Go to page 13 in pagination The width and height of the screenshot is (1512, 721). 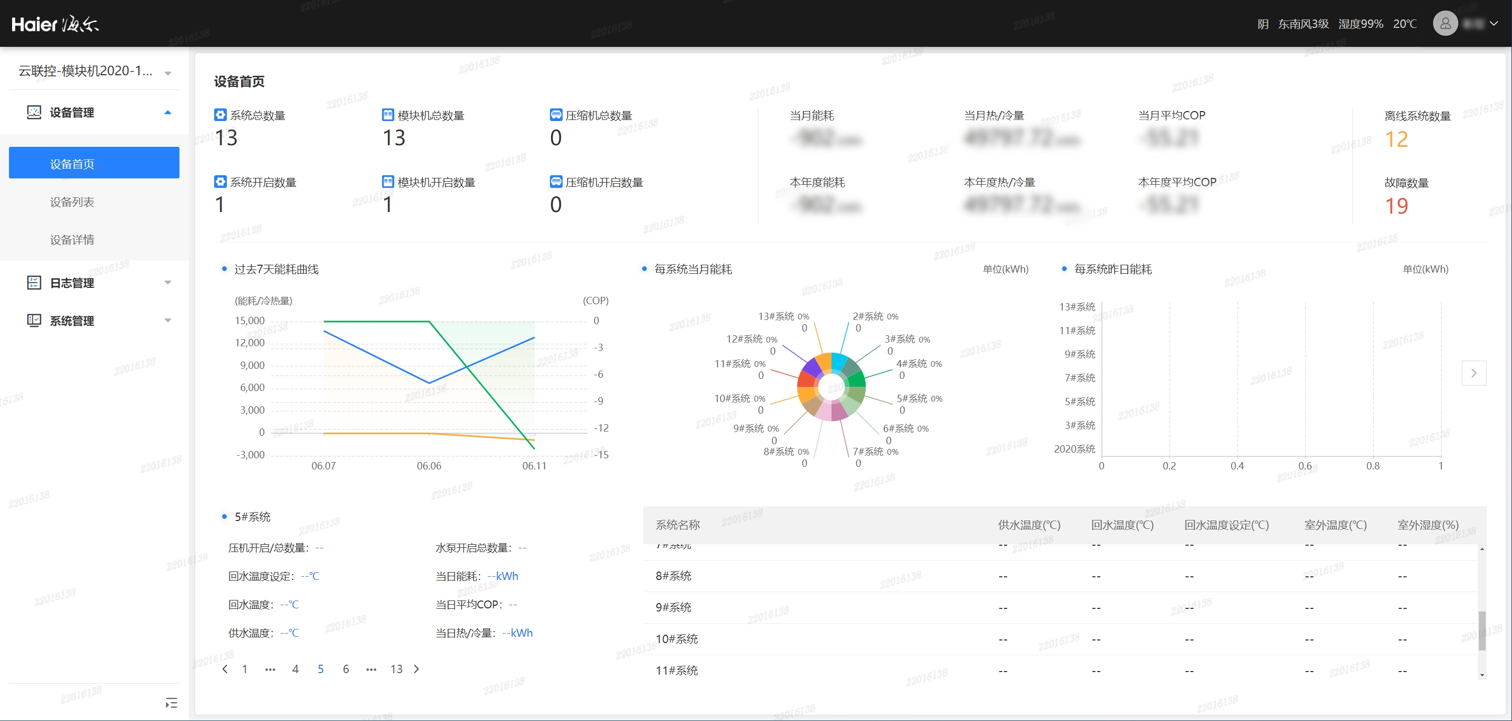coord(396,669)
